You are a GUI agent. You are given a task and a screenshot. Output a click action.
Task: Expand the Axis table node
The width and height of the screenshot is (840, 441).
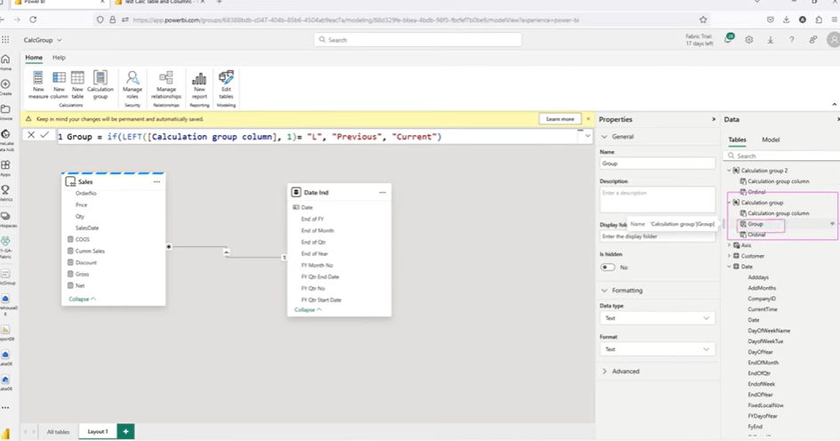tap(729, 245)
